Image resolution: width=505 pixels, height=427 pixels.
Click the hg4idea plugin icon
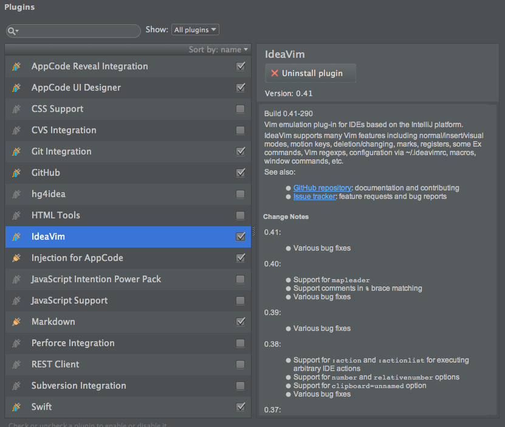(16, 194)
